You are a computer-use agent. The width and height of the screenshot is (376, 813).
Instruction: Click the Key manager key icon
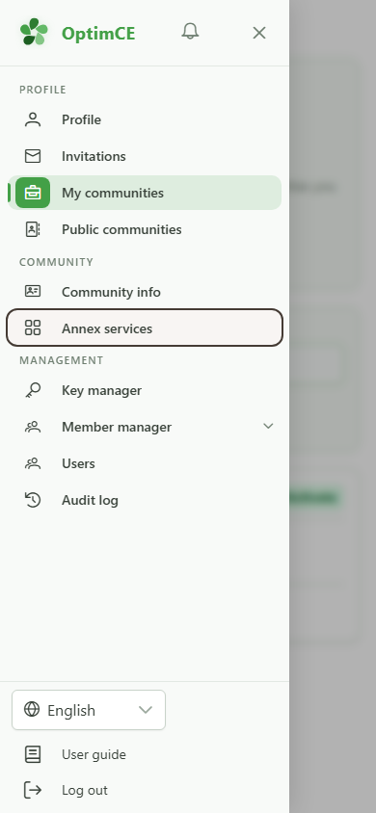[x=33, y=390]
